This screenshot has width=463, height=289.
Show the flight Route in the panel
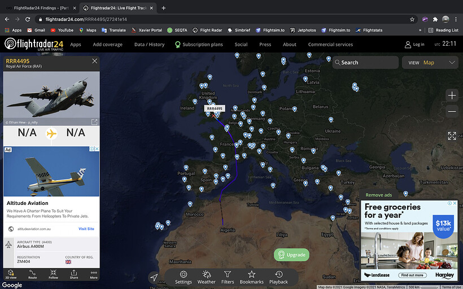(32, 274)
